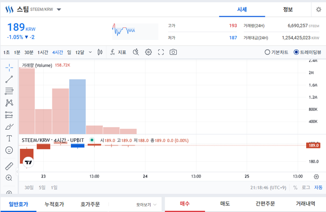Open the fx indicators menu

click(x=113, y=52)
